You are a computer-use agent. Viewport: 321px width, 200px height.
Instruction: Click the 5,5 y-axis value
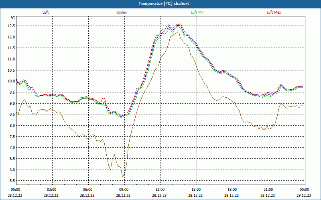coord(12,181)
